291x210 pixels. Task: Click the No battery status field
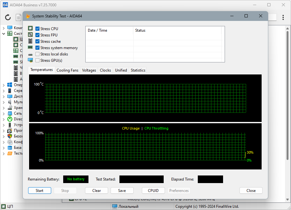pyautogui.click(x=76, y=179)
